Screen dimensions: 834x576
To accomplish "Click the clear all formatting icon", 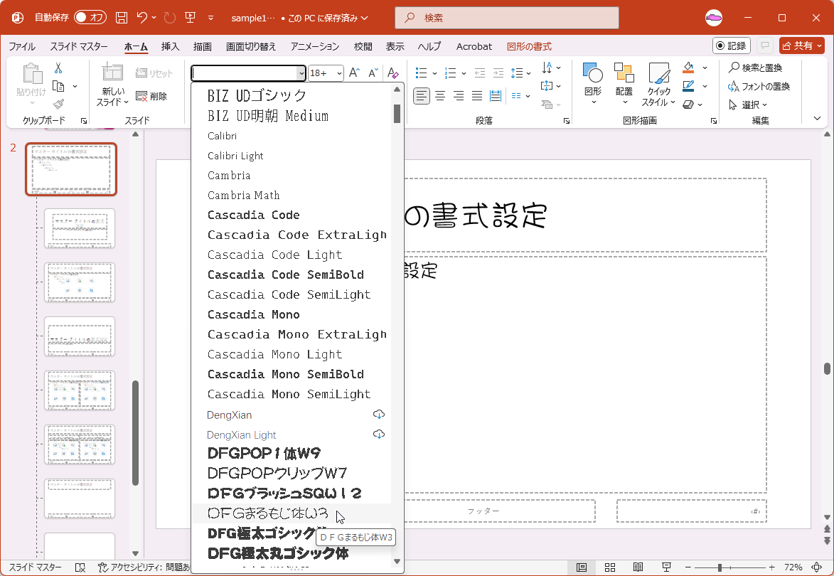I will pos(393,73).
